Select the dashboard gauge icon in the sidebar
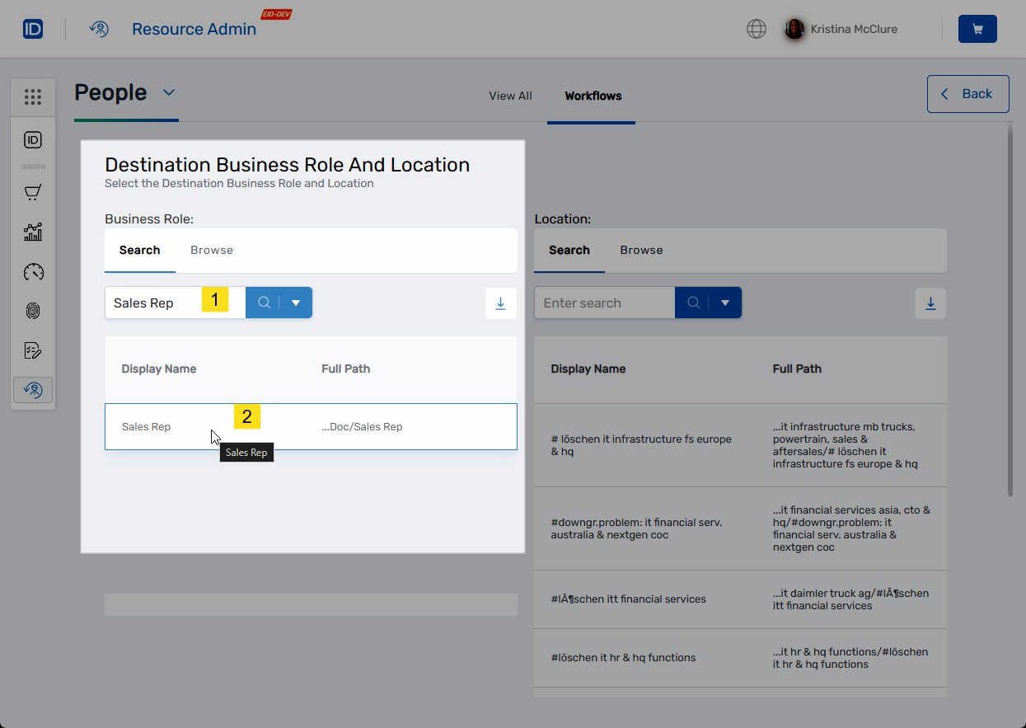Viewport: 1026px width, 728px height. coord(33,271)
